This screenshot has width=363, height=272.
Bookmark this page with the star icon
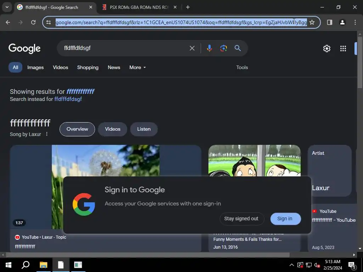[x=312, y=22]
